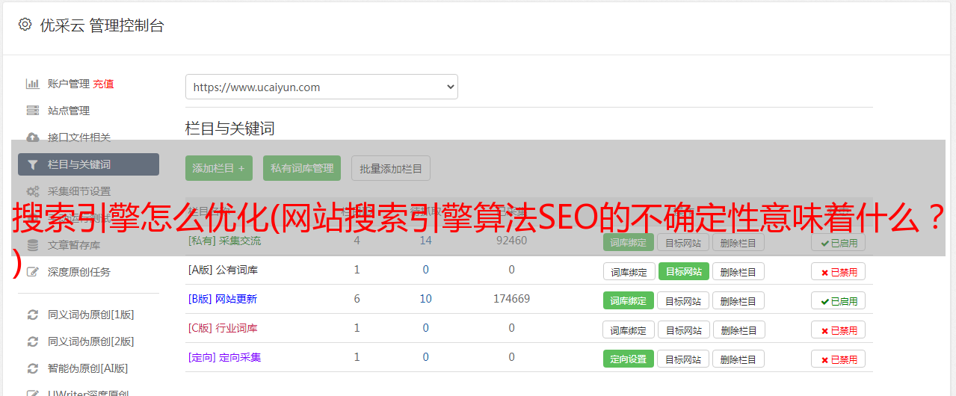The height and width of the screenshot is (396, 956).
Task: Select the 栏目与关键词 sidebar item
Action: [x=88, y=164]
